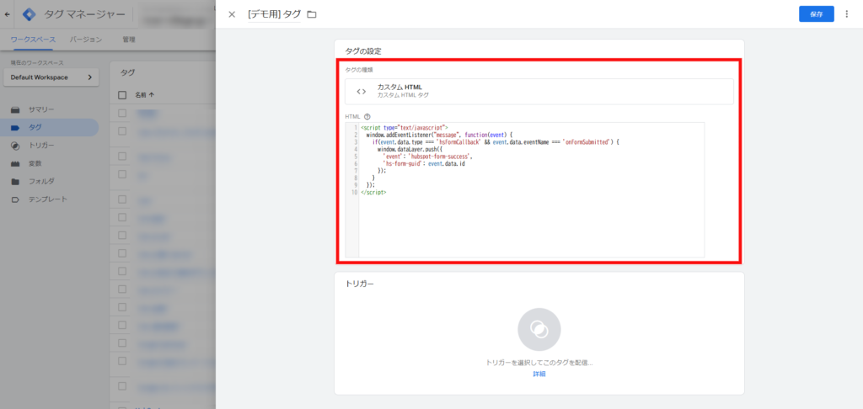Click the folder icon beside the tag name
The width and height of the screenshot is (863, 409).
[312, 14]
